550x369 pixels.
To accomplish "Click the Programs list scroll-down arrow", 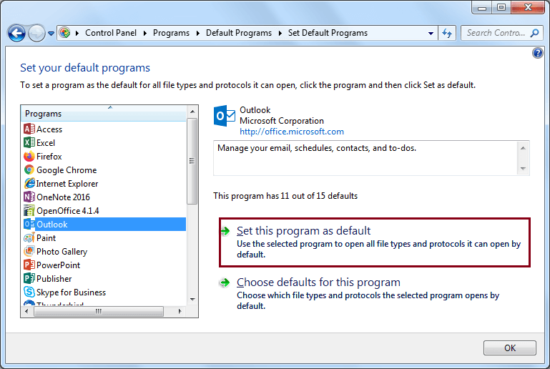I will [x=192, y=299].
